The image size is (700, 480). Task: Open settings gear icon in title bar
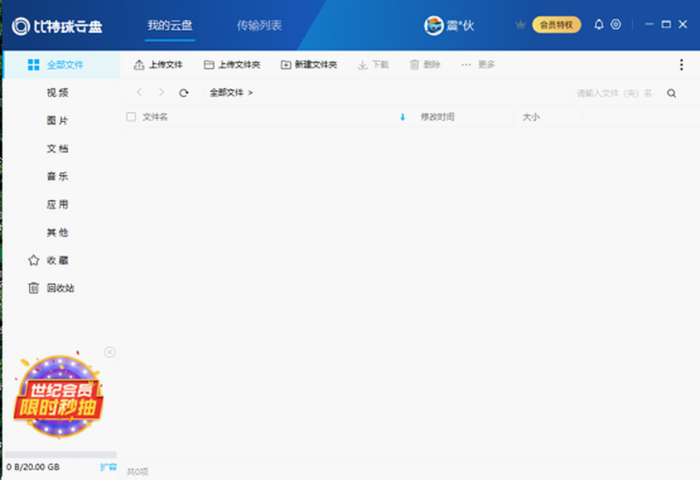click(615, 24)
